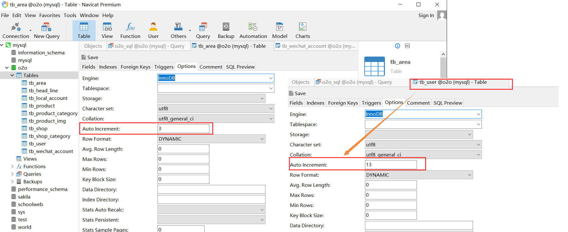
Task: Open the Connection dropdown arrow
Action: [x=31, y=30]
